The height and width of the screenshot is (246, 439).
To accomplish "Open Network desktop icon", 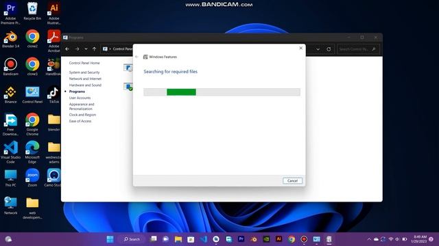I will click(11, 206).
